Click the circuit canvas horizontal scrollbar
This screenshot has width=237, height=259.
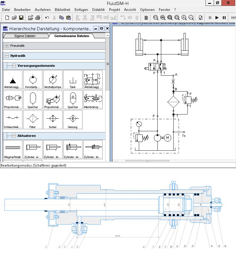click(147, 161)
